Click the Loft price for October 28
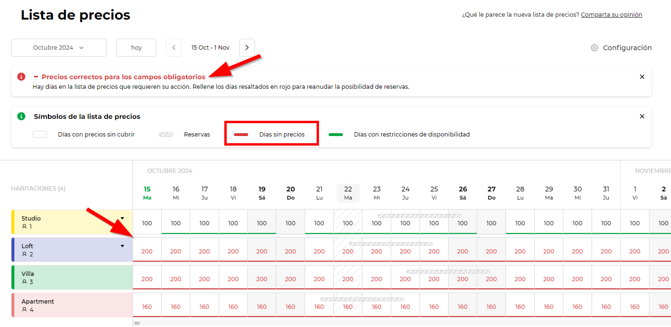671x327 pixels. (x=520, y=251)
